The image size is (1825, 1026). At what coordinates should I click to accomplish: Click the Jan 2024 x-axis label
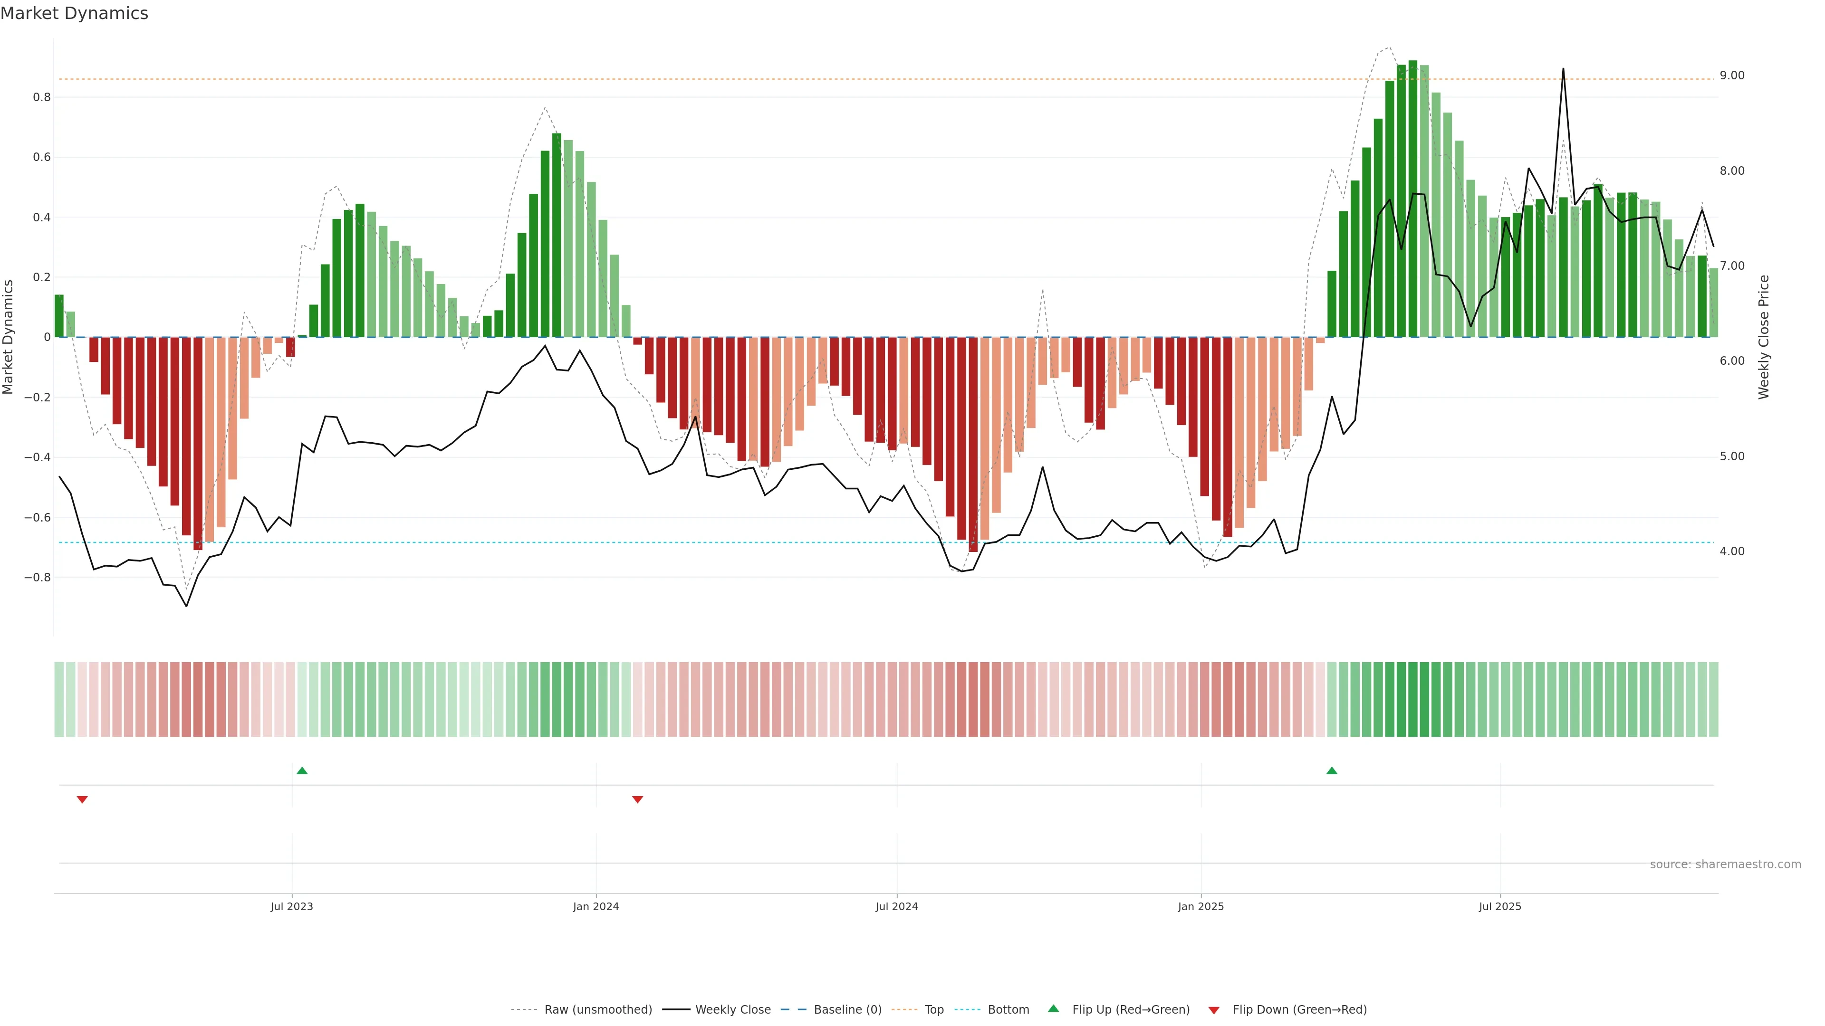click(596, 906)
